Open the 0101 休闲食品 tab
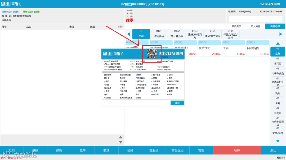The image size is (286, 160). [159, 34]
